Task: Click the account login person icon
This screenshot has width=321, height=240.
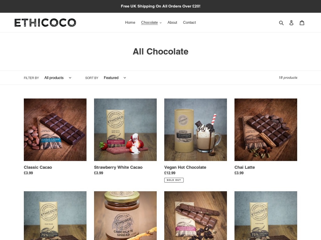Action: (x=291, y=22)
